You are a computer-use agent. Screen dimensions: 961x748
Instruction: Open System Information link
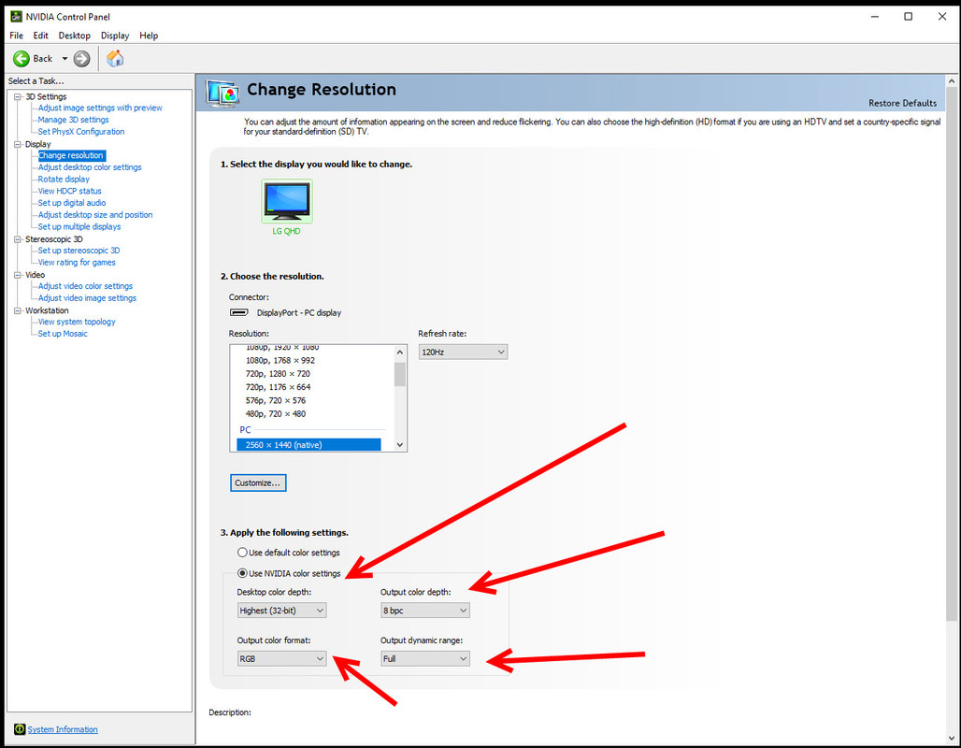coord(63,729)
